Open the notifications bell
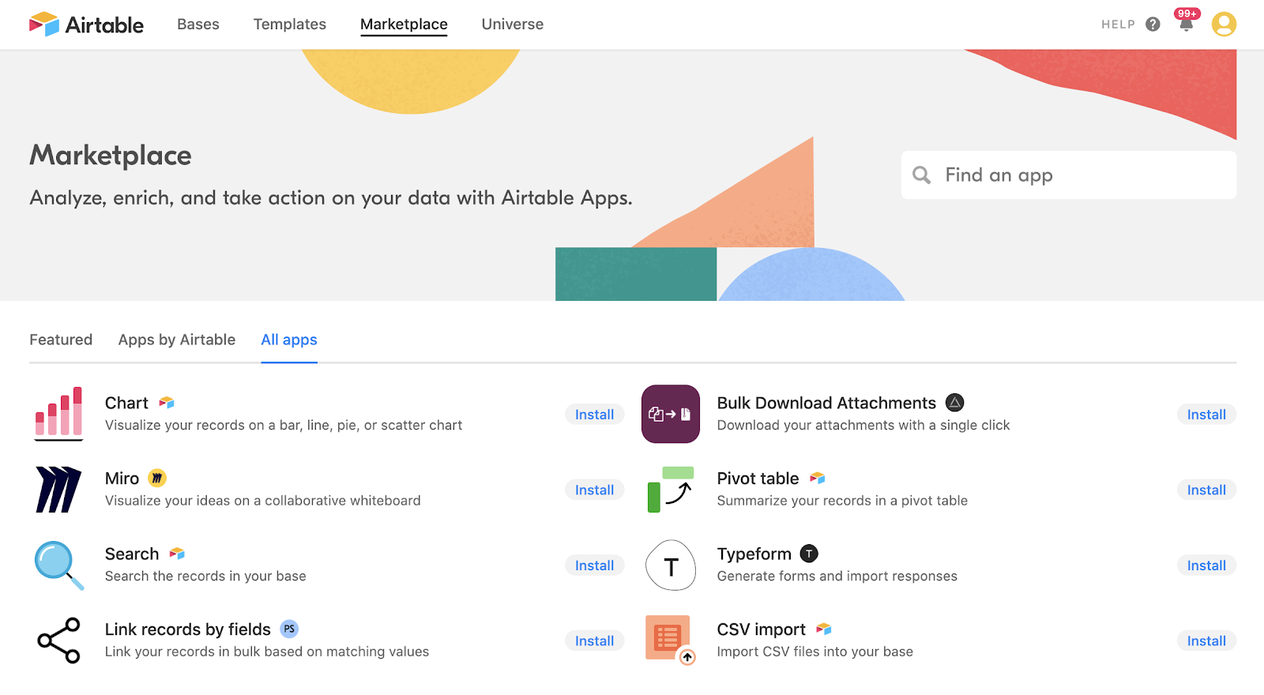Screen dimensions: 1264x695 coord(1186,24)
